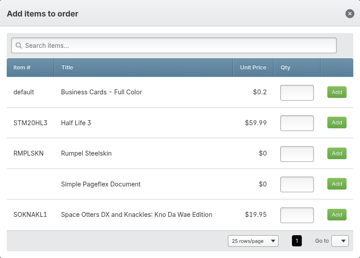The image size is (360, 258).
Task: Add Rumpel Steelskin to order
Action: pos(337,153)
